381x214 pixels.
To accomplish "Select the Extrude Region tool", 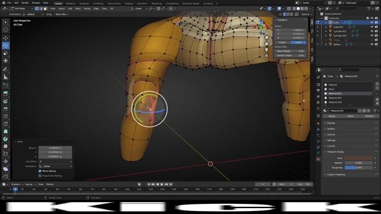I will pyautogui.click(x=5, y=94).
